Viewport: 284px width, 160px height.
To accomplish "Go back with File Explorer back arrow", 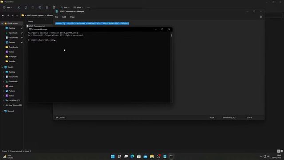I will coord(3,16).
